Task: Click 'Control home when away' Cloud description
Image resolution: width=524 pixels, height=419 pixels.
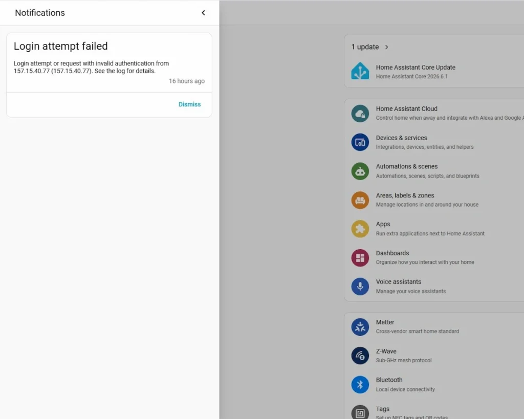Action: coord(450,118)
